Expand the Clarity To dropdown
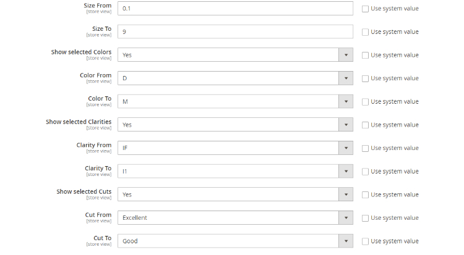 point(235,171)
